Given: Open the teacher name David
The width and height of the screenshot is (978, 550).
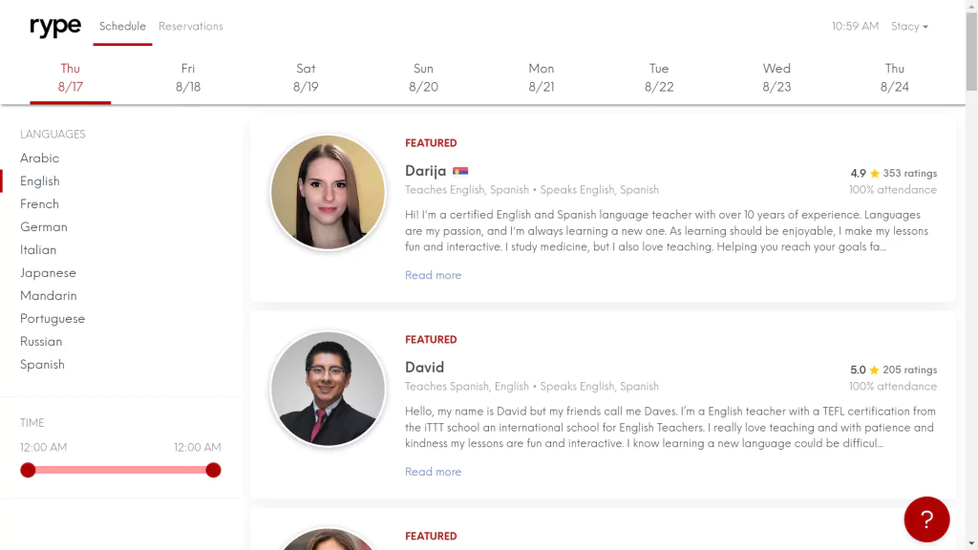Looking at the screenshot, I should pos(424,368).
